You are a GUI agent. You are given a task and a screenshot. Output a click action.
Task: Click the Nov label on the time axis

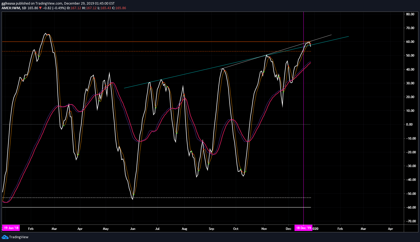(264, 229)
